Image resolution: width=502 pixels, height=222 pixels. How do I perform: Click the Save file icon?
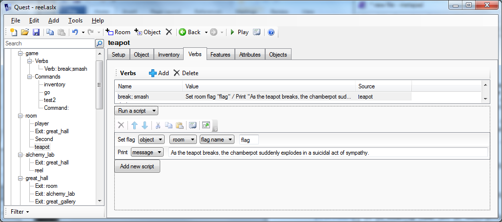pos(36,32)
